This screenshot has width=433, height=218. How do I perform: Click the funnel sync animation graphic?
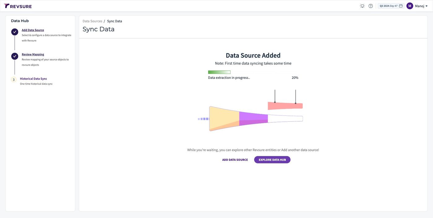pos(251,111)
